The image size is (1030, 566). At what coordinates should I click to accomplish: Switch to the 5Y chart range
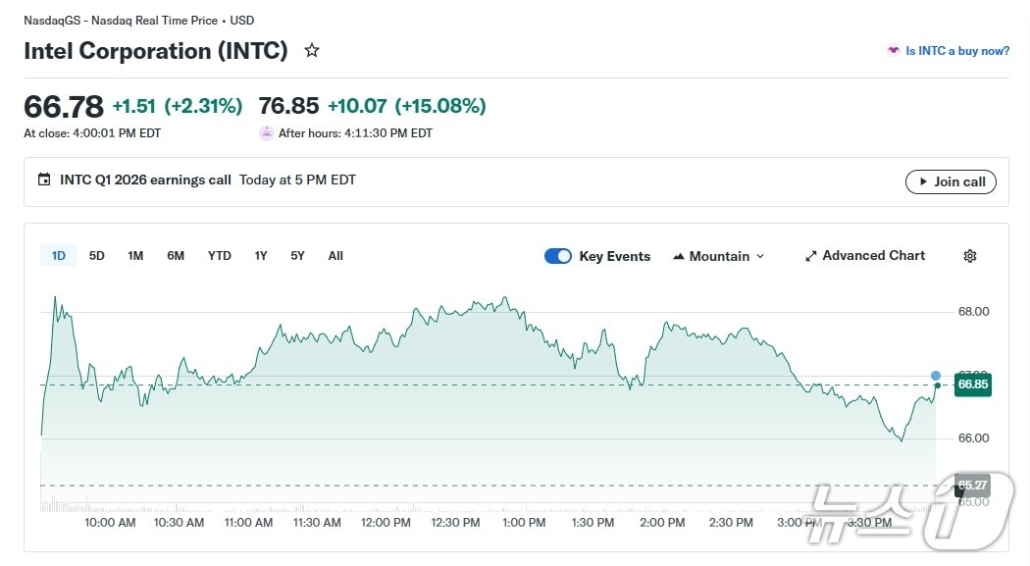click(297, 256)
